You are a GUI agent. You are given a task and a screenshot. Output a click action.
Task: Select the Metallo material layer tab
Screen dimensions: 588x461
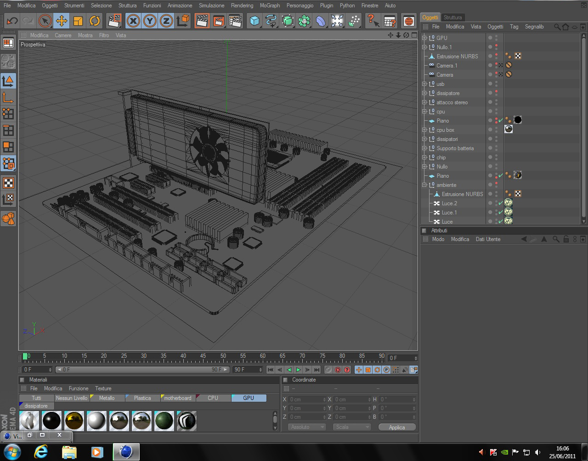click(x=107, y=398)
